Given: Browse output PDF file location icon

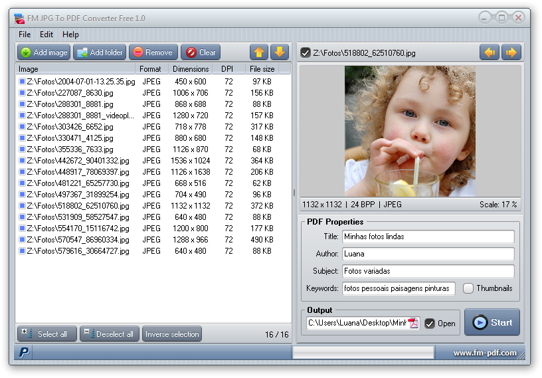Looking at the screenshot, I should [413, 324].
